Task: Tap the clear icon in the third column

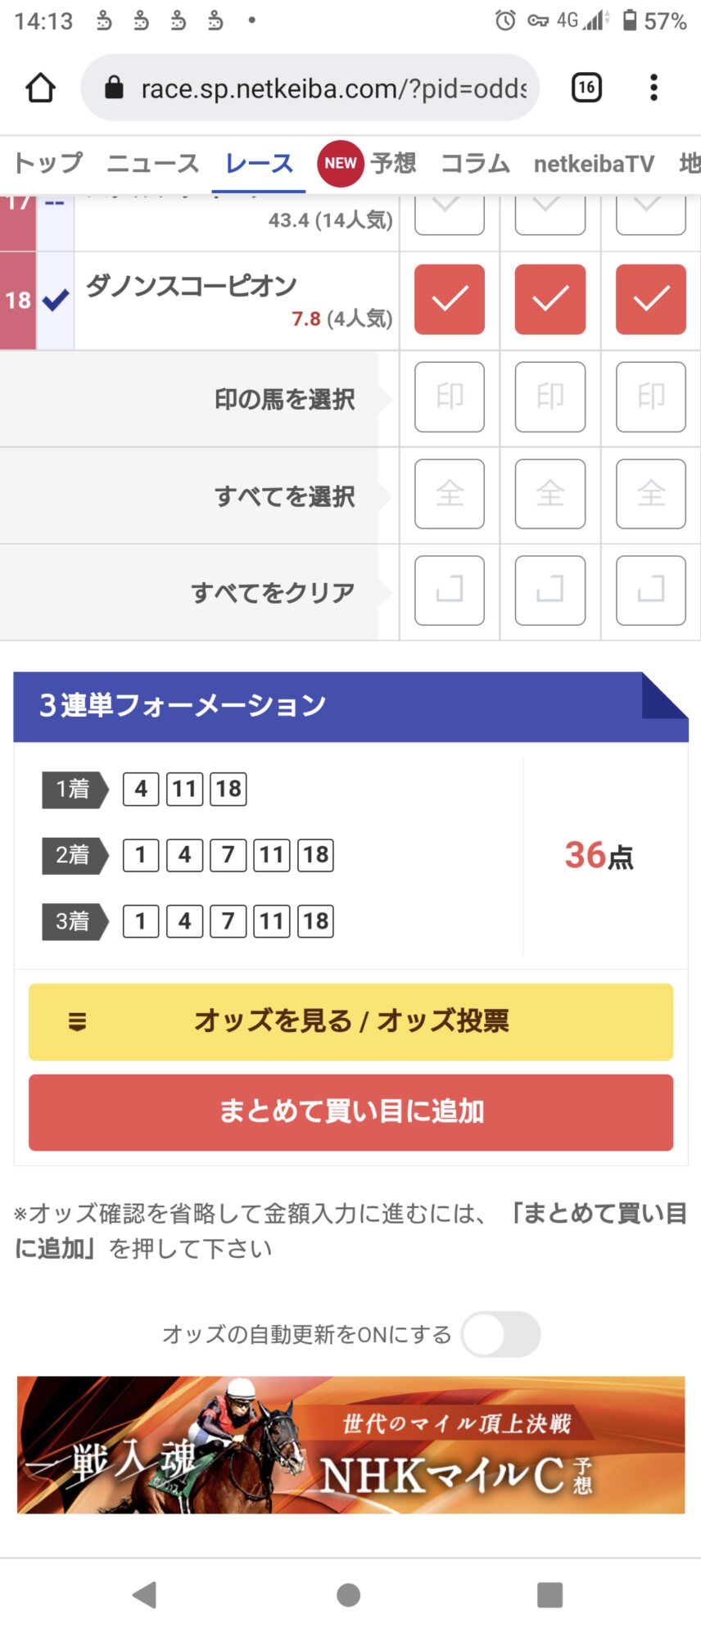Action: click(x=651, y=590)
